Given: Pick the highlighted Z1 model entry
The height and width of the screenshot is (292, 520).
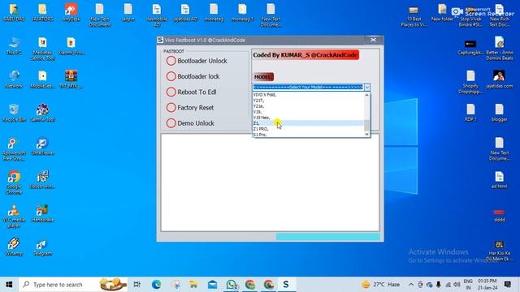Looking at the screenshot, I should click(x=308, y=123).
